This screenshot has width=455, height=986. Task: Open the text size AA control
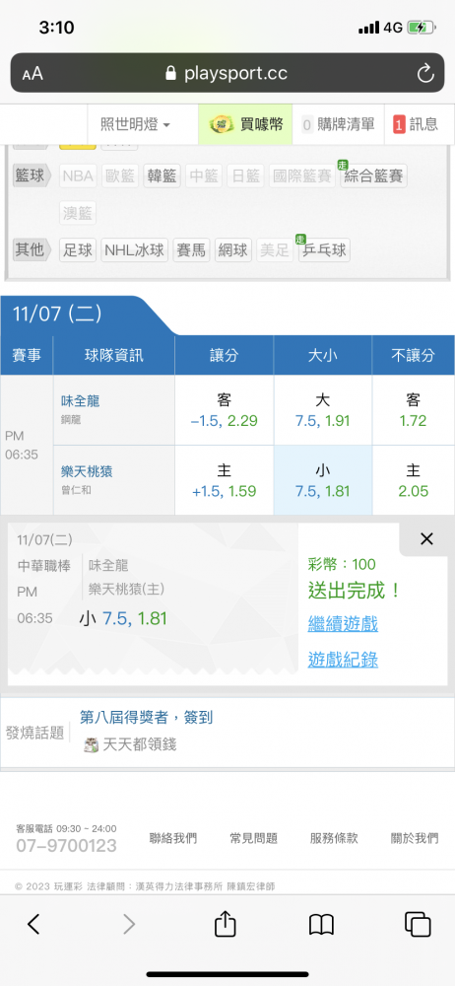click(32, 74)
